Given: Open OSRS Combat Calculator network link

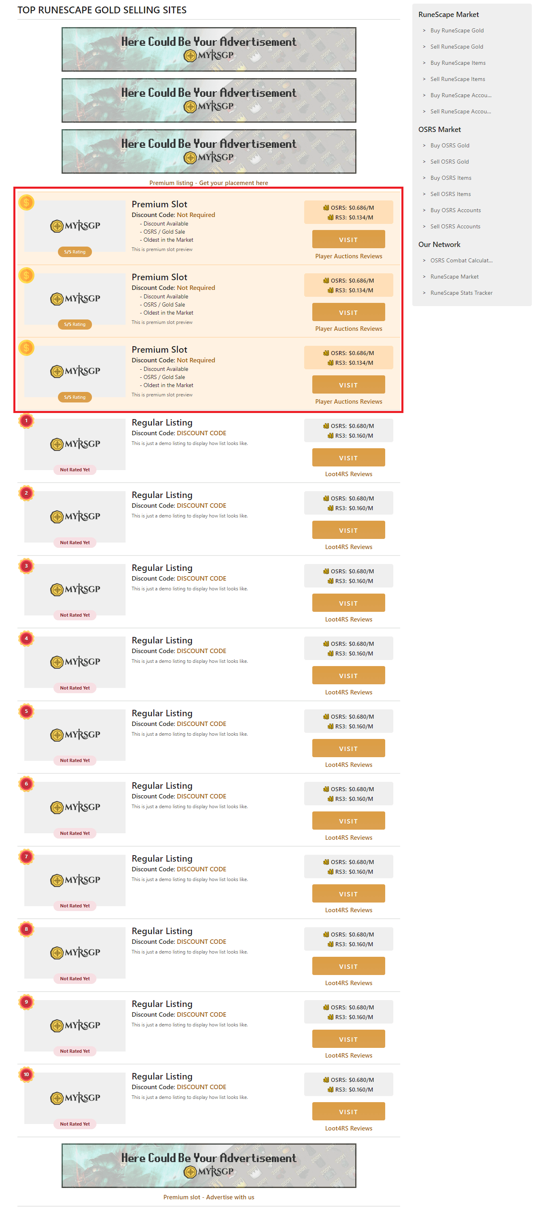Looking at the screenshot, I should [x=461, y=260].
